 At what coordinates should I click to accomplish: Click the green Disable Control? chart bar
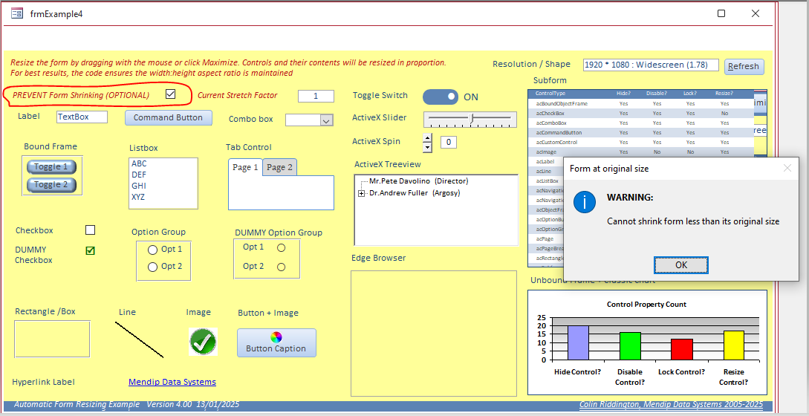[x=630, y=346]
